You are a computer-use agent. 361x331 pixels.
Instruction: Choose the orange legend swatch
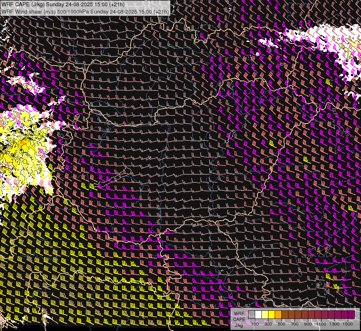point(278,314)
